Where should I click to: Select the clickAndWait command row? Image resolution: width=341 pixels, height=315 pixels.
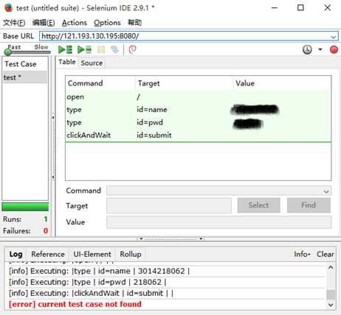pyautogui.click(x=198, y=135)
